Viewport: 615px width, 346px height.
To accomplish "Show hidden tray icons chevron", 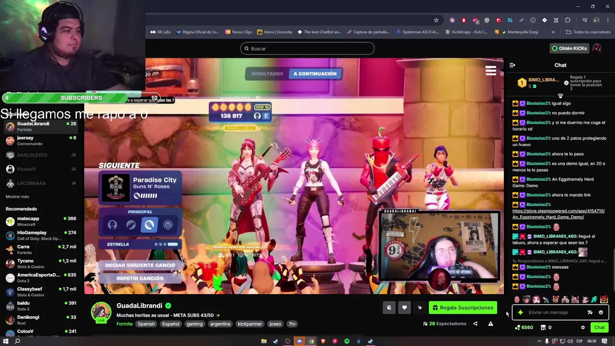I will (x=539, y=341).
